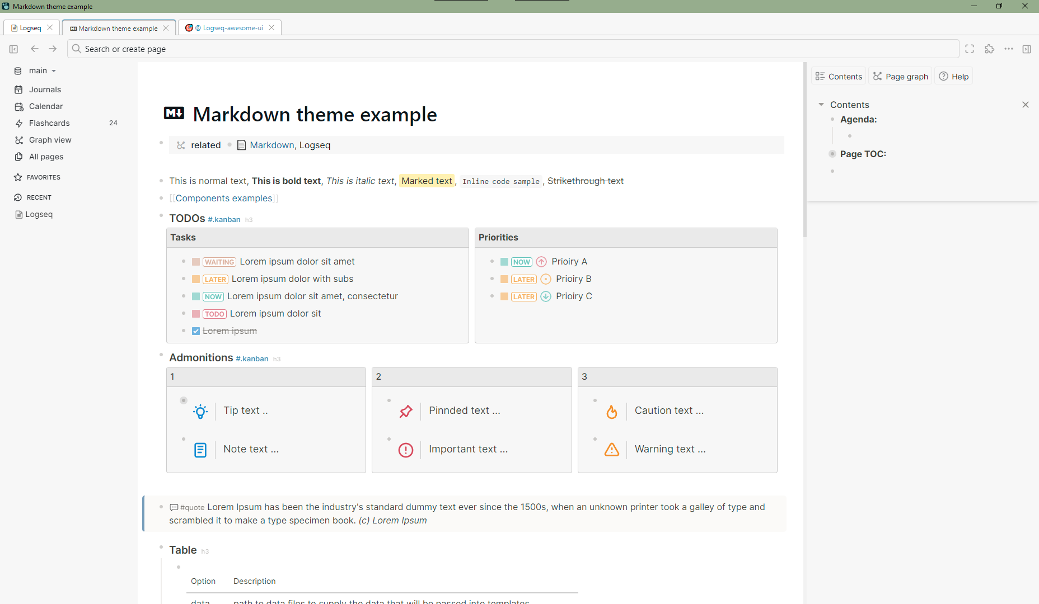
Task: Follow the Markdown page link
Action: pos(272,145)
